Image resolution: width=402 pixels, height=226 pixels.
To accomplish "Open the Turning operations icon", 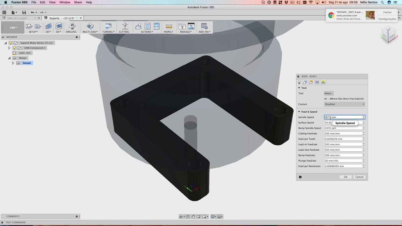I will 109,26.
